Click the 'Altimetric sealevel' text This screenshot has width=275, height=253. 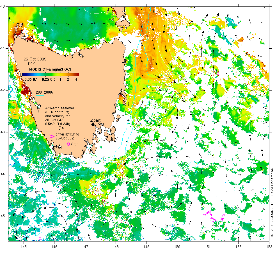59,108
